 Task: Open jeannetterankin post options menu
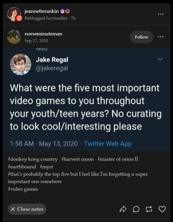point(161,14)
